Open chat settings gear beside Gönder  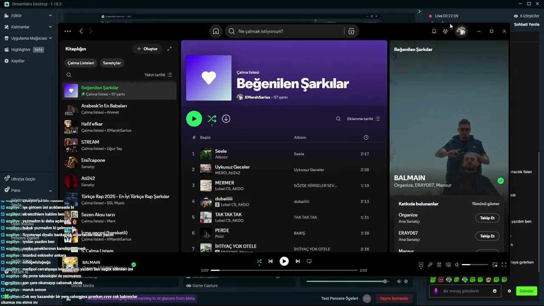tap(509, 291)
